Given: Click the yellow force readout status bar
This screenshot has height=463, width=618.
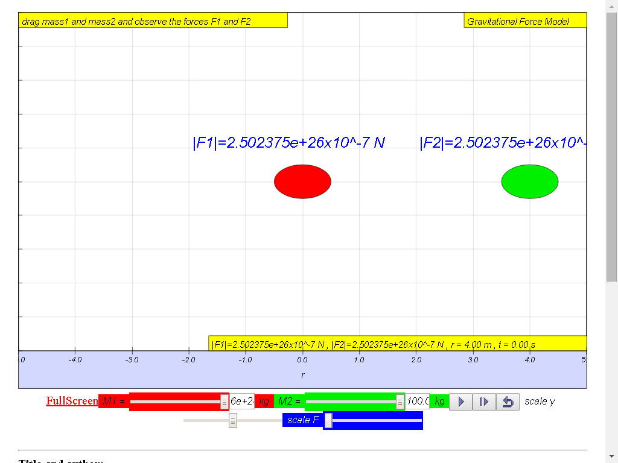Looking at the screenshot, I should [x=397, y=344].
